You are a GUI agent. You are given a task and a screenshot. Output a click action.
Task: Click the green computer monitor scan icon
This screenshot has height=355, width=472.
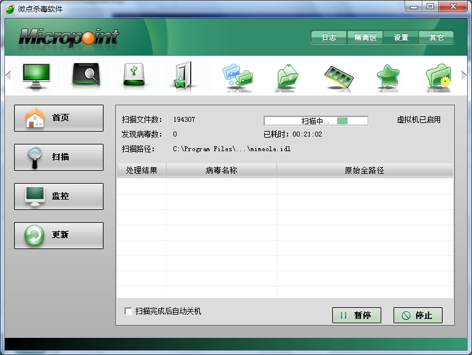(36, 75)
